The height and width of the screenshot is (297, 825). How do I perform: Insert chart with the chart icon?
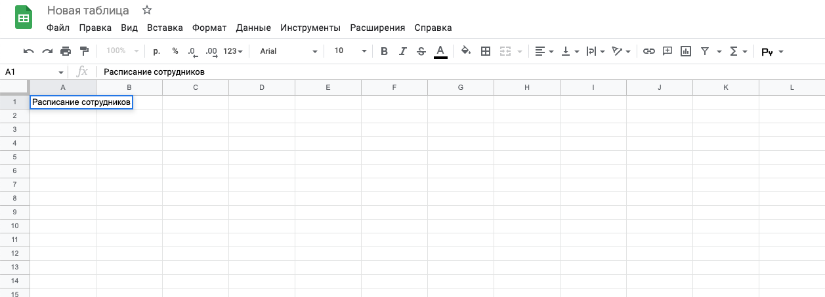[x=686, y=51]
